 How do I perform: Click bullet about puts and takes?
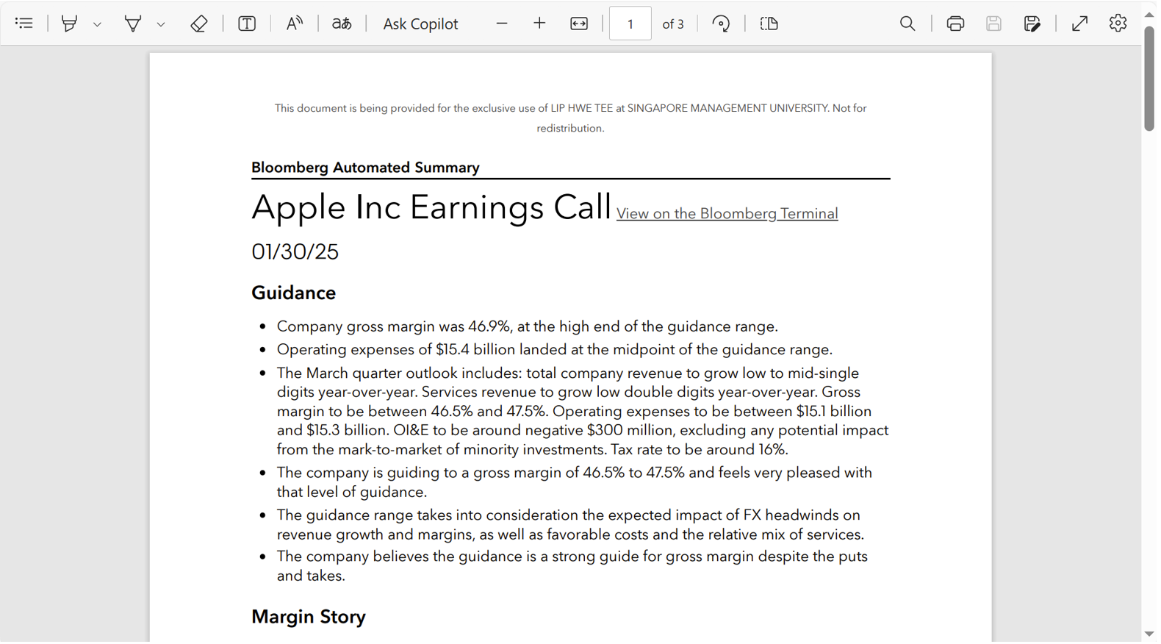pyautogui.click(x=572, y=566)
